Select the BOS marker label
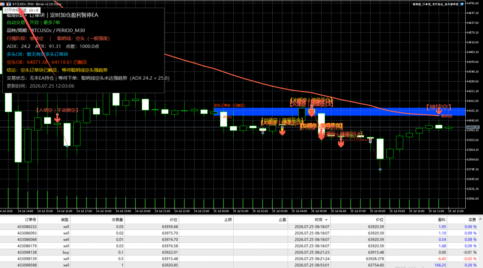The image size is (483, 268). point(227,117)
